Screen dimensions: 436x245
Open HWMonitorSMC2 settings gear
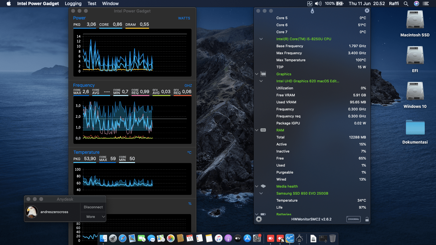259,219
